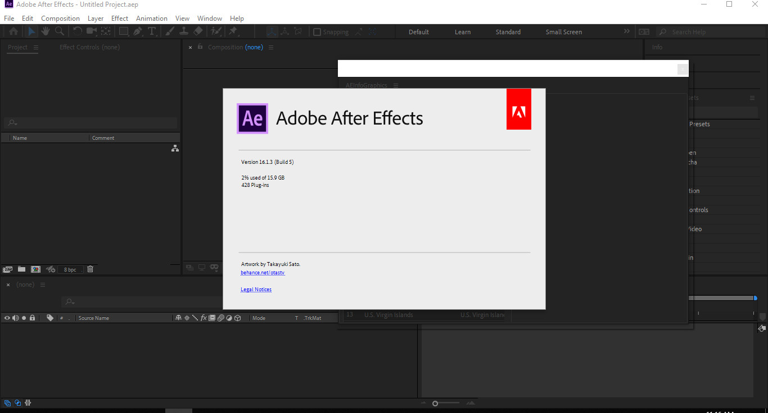The image size is (768, 413).
Task: Open the Effect menu
Action: (120, 18)
